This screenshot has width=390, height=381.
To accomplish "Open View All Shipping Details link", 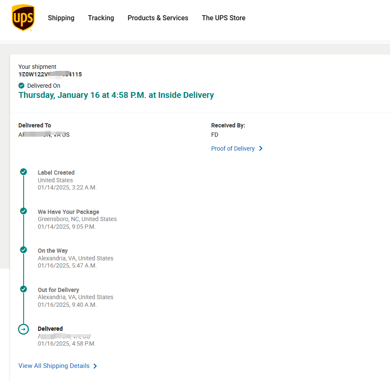I will coord(54,366).
